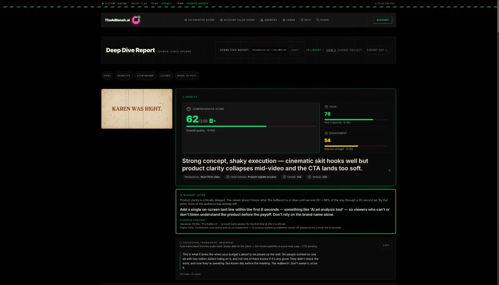Click the ACCOUNT button
Viewport: 499px width, 285px height.
click(383, 20)
